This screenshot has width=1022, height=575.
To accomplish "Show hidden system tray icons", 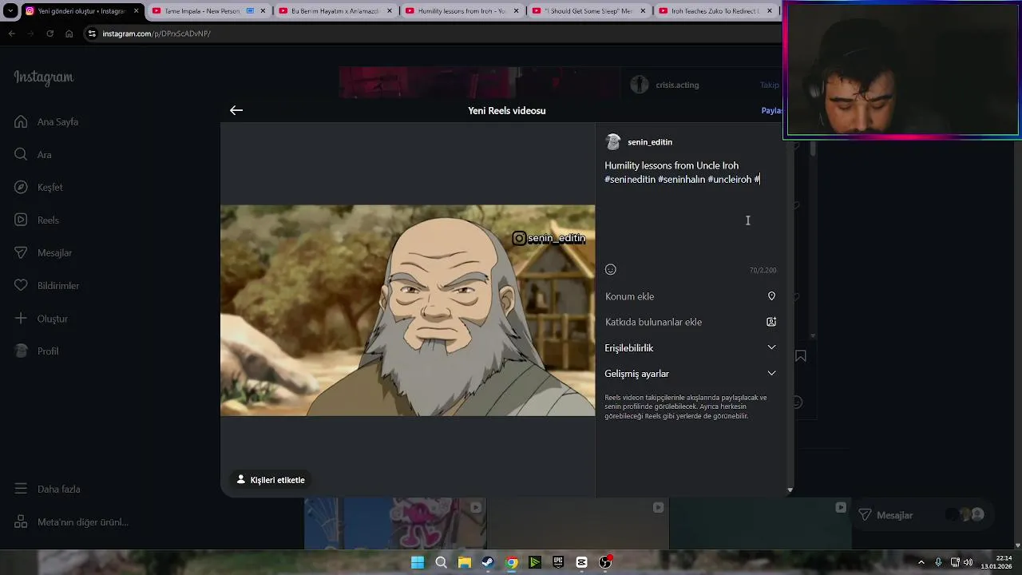I will (921, 562).
